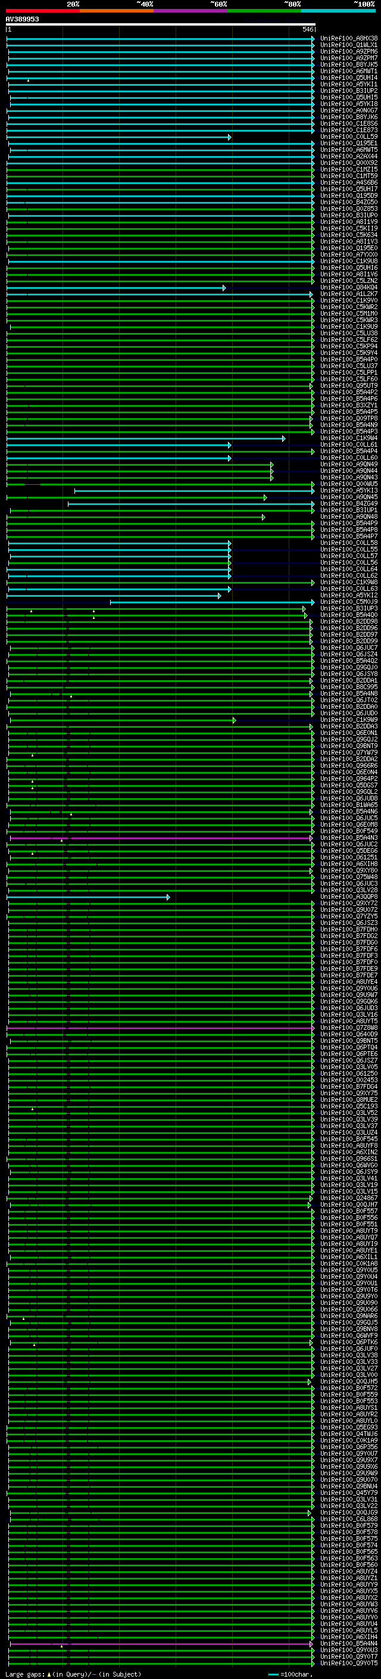
Task: Click the orange ~40% identity legend segment
Action: coord(117,11)
